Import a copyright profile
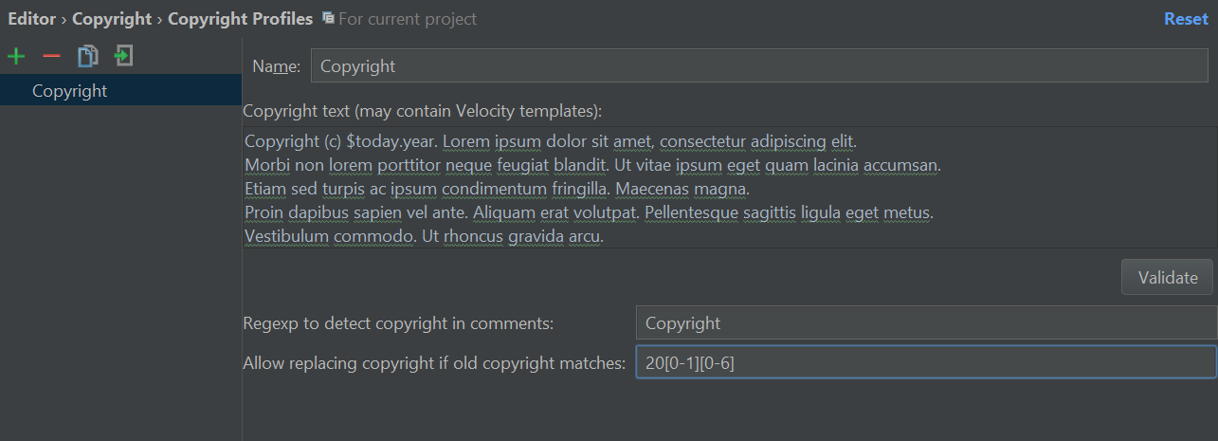Image resolution: width=1218 pixels, height=441 pixels. coord(123,57)
